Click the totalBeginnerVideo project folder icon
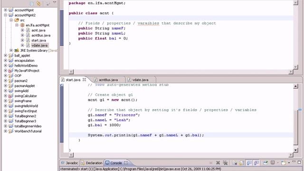 11,126
